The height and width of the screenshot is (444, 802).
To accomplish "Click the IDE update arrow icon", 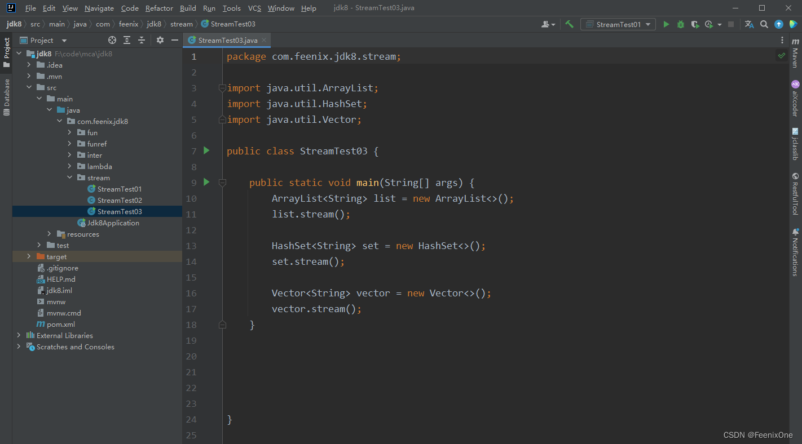I will (x=779, y=24).
